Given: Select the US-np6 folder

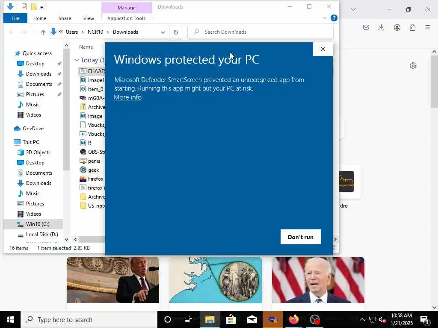Looking at the screenshot, I should pos(92,206).
